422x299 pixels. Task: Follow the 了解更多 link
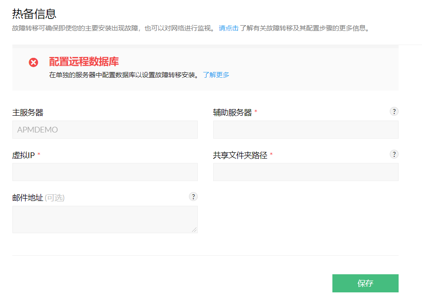pos(216,75)
